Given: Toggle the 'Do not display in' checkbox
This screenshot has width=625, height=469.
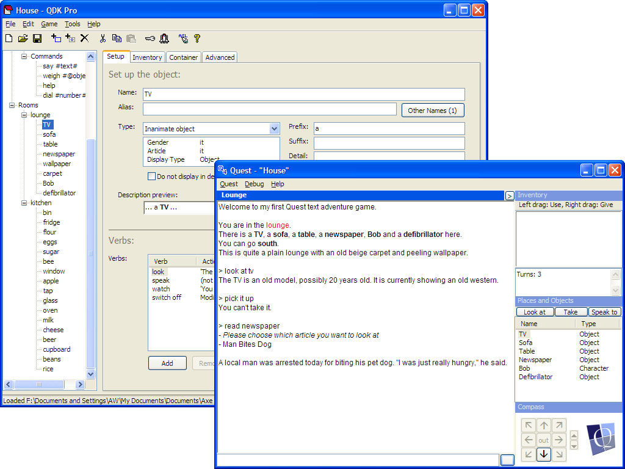Looking at the screenshot, I should click(x=151, y=176).
